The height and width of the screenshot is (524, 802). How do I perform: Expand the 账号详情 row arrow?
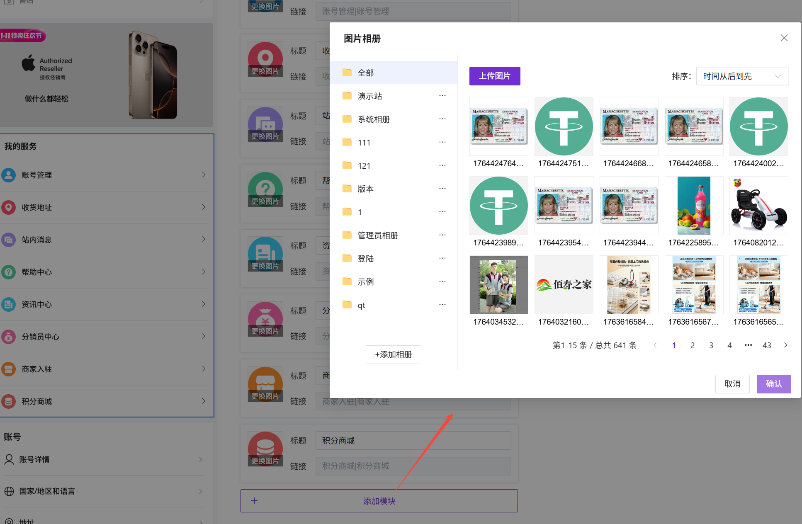click(x=201, y=459)
